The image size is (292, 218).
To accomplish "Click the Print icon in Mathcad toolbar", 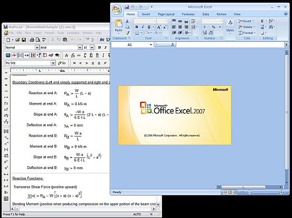I will pos(32,40).
